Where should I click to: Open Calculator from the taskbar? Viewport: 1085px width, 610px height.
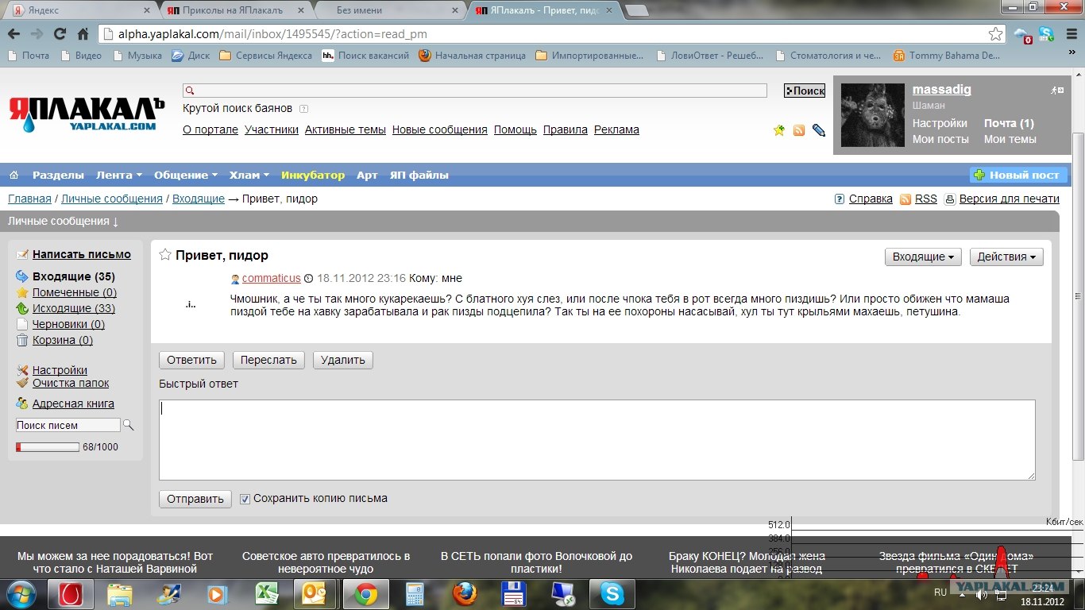coord(415,594)
